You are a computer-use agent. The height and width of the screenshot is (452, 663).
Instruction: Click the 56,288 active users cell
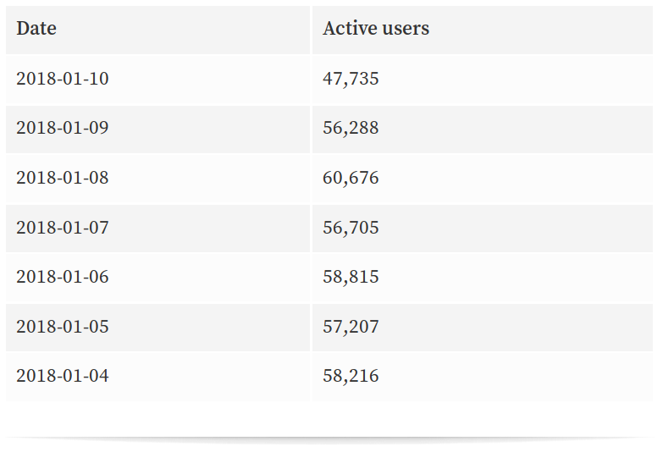click(x=351, y=129)
